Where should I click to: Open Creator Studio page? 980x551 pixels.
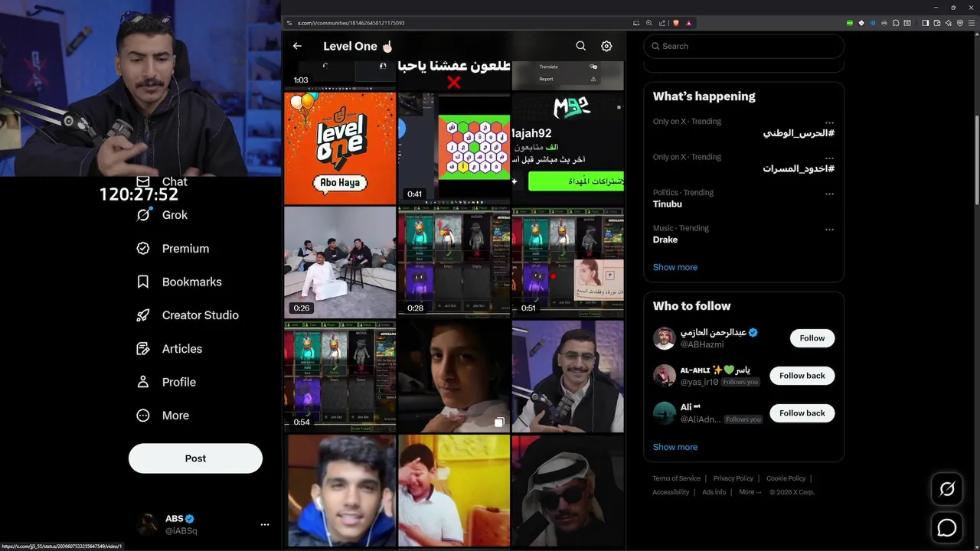(x=201, y=315)
